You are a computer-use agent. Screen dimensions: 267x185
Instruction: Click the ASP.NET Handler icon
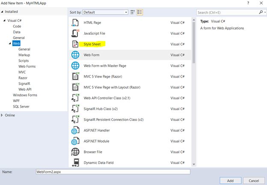pyautogui.click(x=75, y=130)
